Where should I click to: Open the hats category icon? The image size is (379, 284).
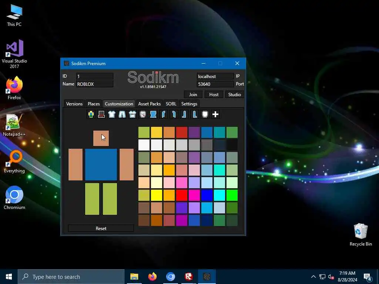(101, 114)
